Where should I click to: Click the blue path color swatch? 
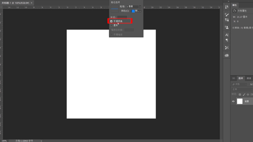coord(133,11)
